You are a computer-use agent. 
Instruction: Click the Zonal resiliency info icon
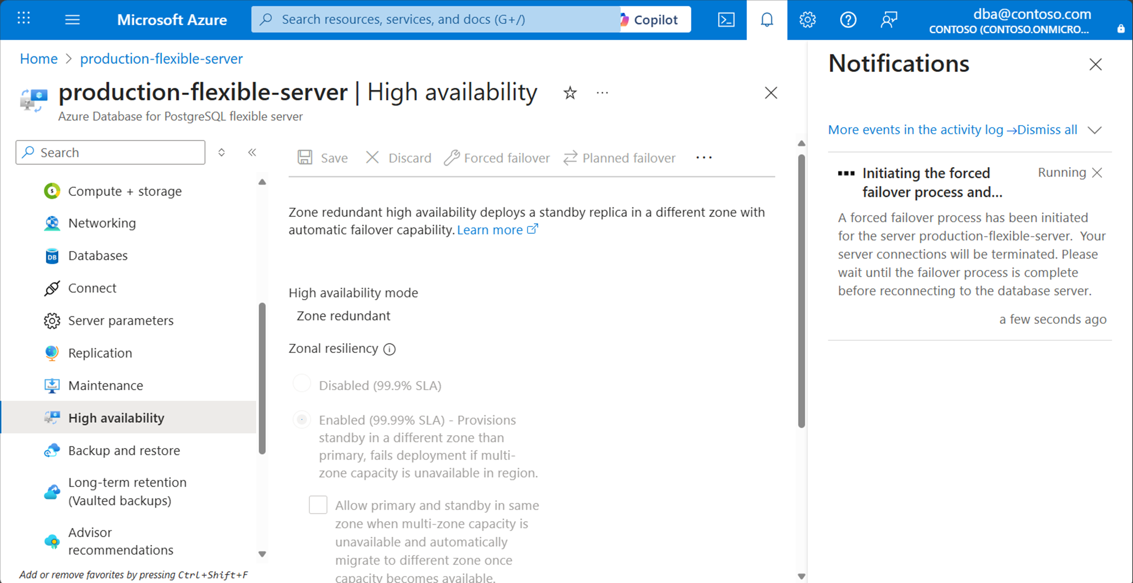pyautogui.click(x=389, y=349)
